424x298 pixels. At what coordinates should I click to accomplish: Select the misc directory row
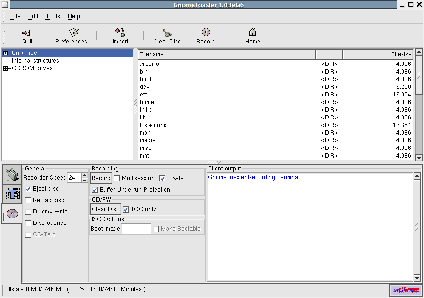(x=275, y=148)
